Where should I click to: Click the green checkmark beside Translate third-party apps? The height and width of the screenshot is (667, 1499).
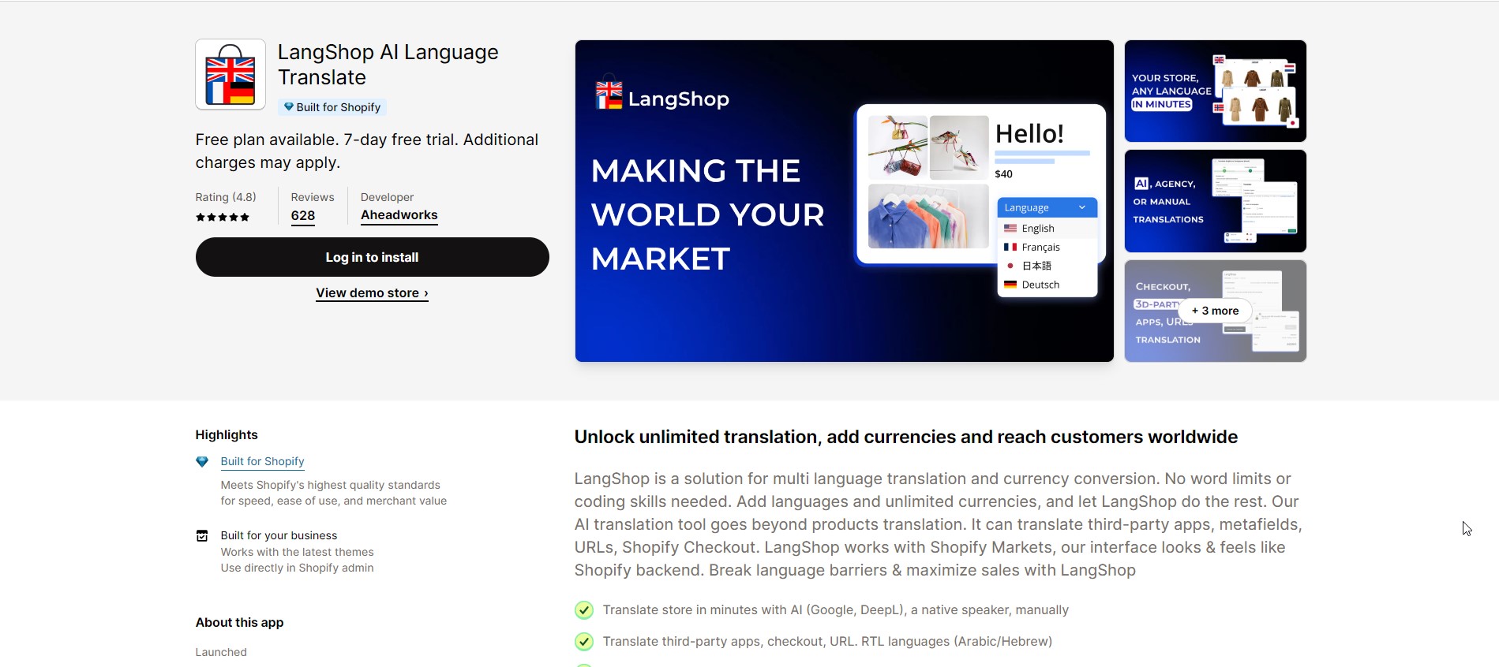pyautogui.click(x=584, y=642)
